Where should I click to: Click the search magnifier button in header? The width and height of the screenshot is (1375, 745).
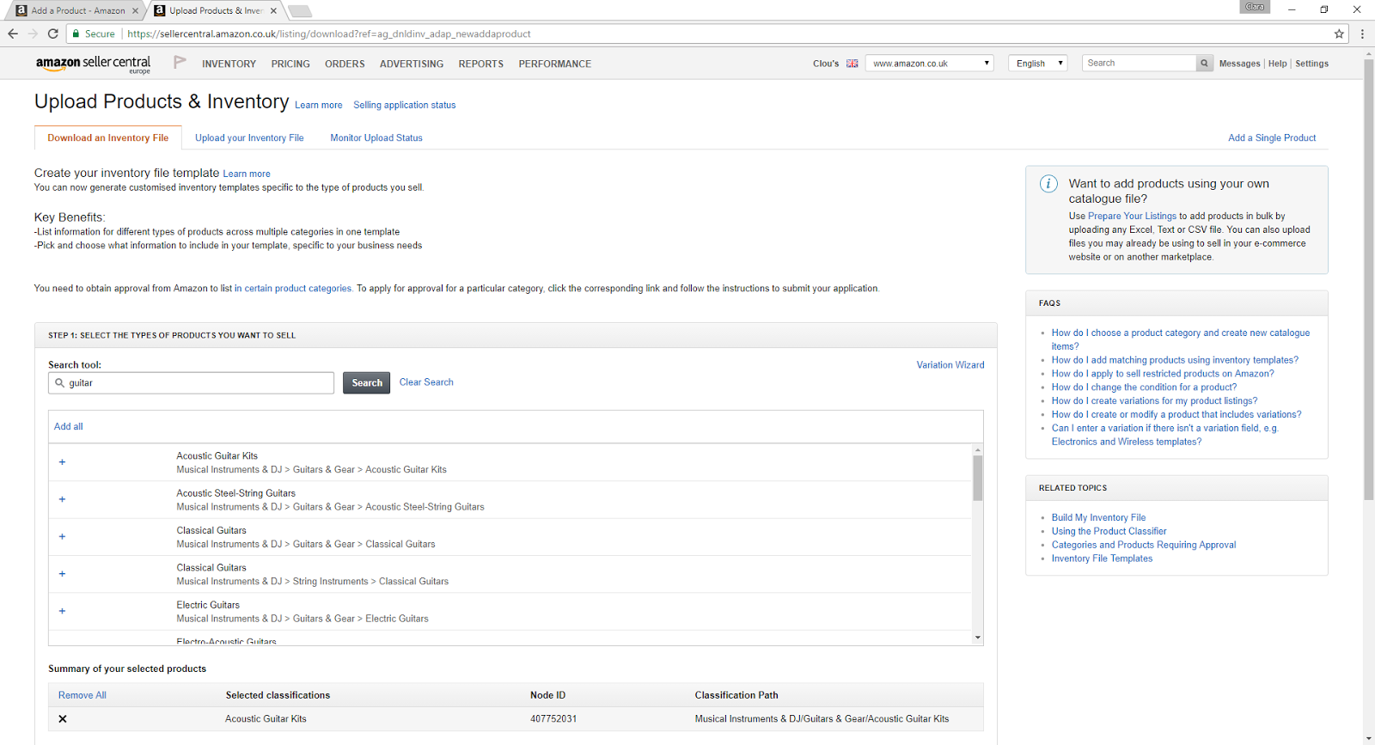pyautogui.click(x=1205, y=63)
